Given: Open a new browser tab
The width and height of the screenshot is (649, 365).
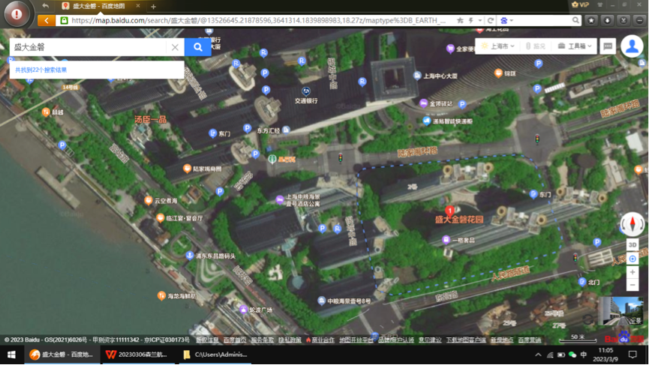Looking at the screenshot, I should 153,6.
